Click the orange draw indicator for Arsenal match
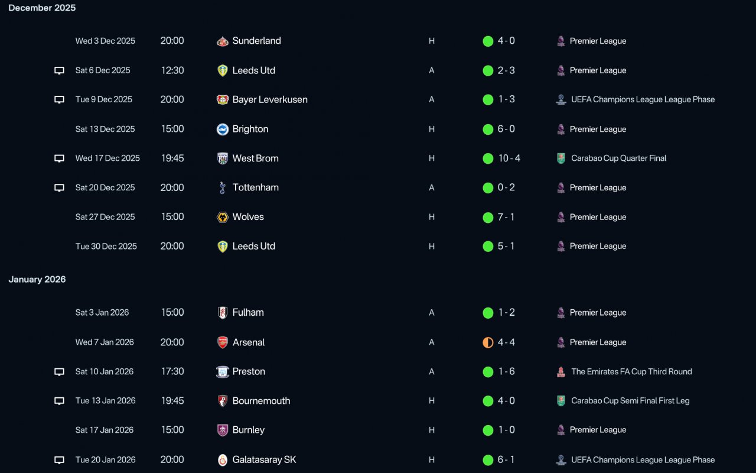Image resolution: width=756 pixels, height=473 pixels. 488,342
